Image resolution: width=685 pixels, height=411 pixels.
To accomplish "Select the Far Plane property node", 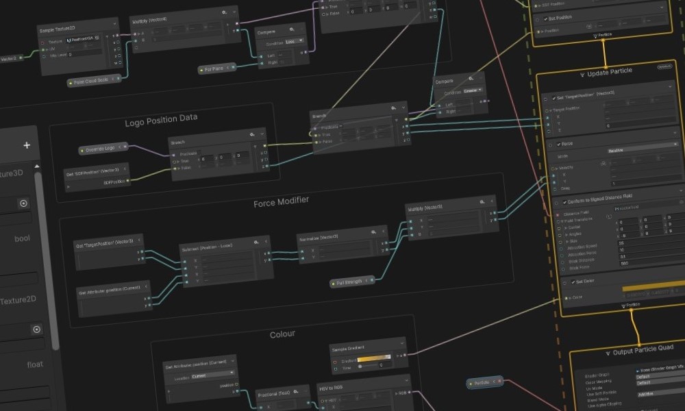I will coord(217,68).
